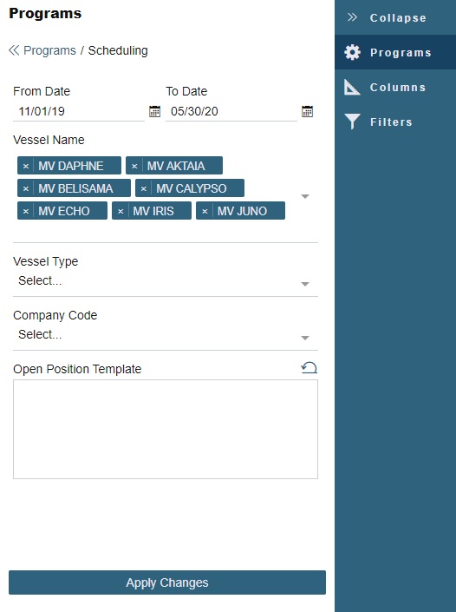456x612 pixels.
Task: Remove MV AKTAIA vessel tag
Action: [134, 166]
